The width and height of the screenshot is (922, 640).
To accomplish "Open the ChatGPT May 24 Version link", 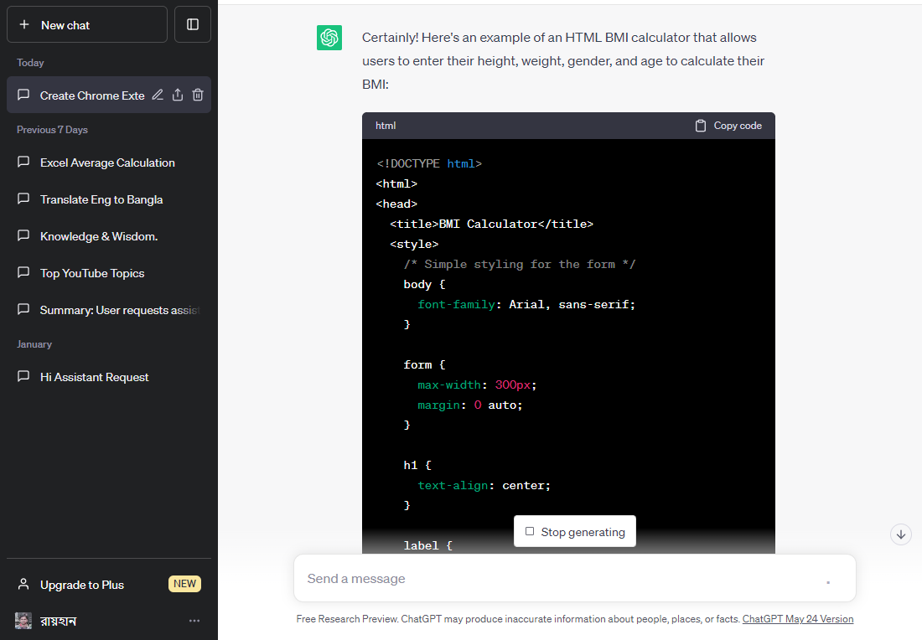I will click(x=797, y=619).
